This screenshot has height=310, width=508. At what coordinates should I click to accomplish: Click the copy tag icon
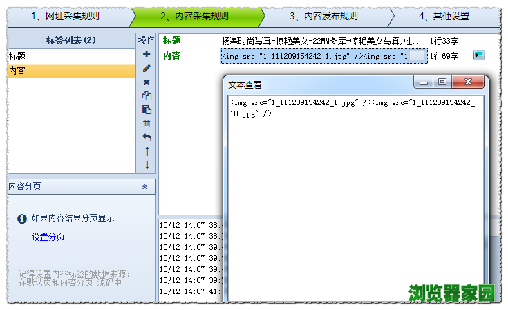pos(147,95)
